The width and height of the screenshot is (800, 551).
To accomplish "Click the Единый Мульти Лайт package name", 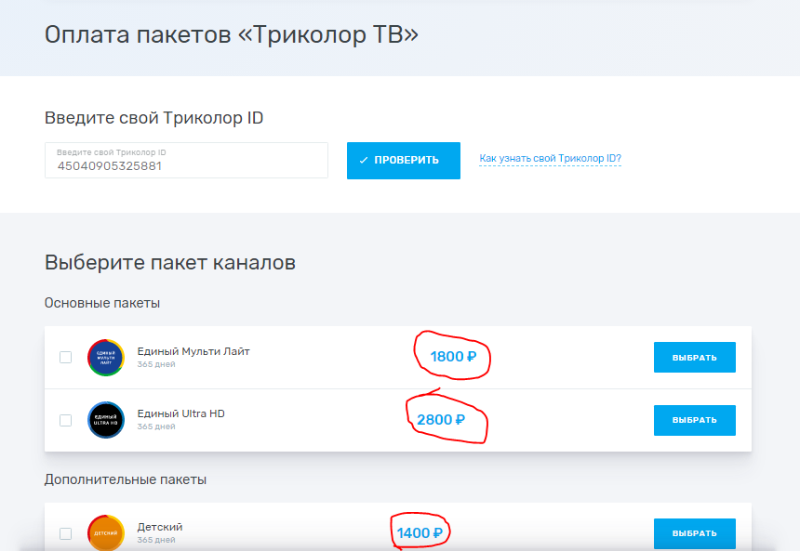I will (x=193, y=351).
